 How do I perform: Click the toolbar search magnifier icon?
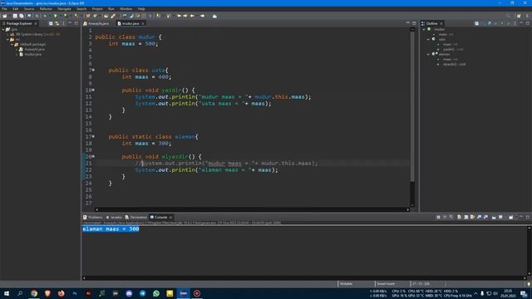(508, 16)
